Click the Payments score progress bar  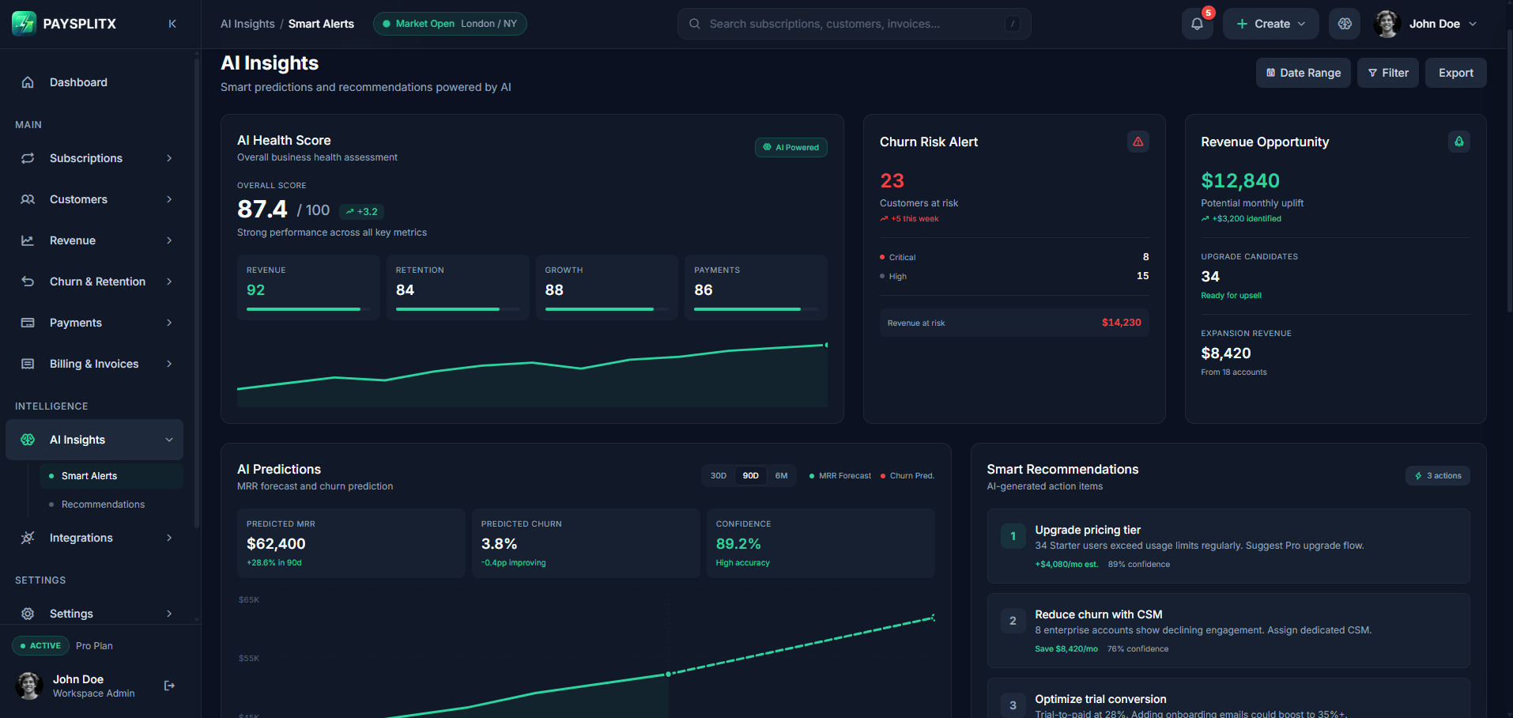756,309
